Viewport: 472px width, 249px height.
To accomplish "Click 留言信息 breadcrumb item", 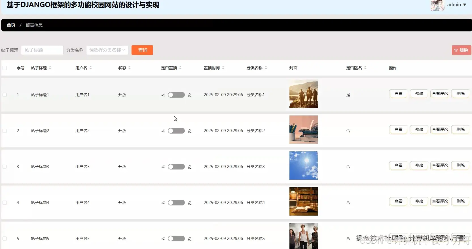I will tap(34, 25).
